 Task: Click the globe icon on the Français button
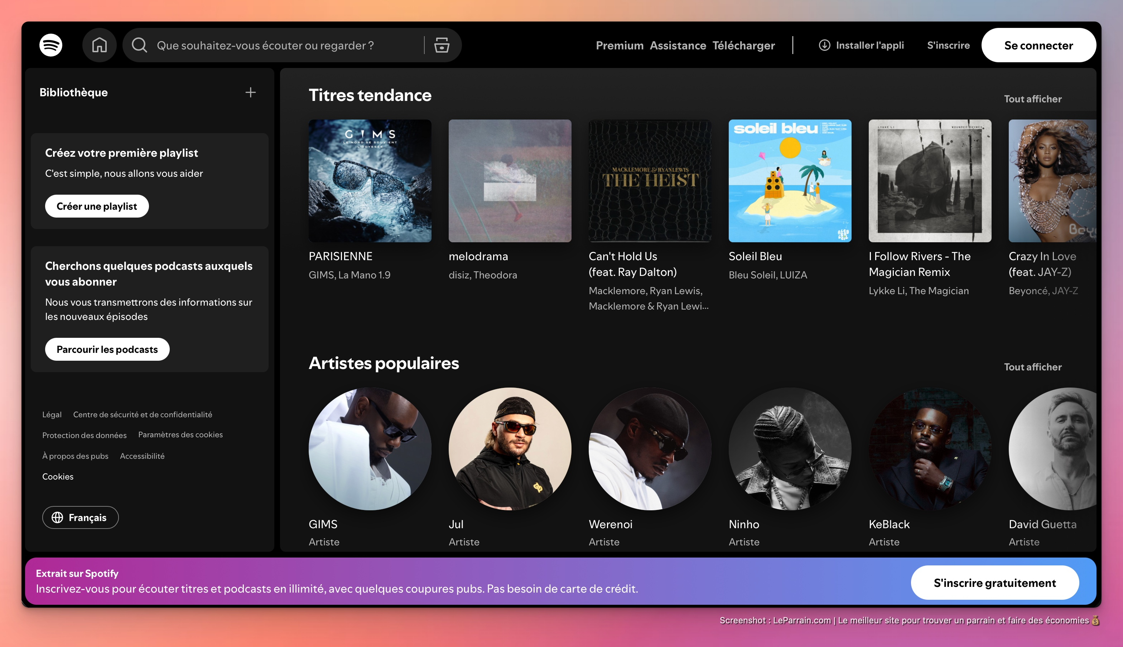point(58,517)
